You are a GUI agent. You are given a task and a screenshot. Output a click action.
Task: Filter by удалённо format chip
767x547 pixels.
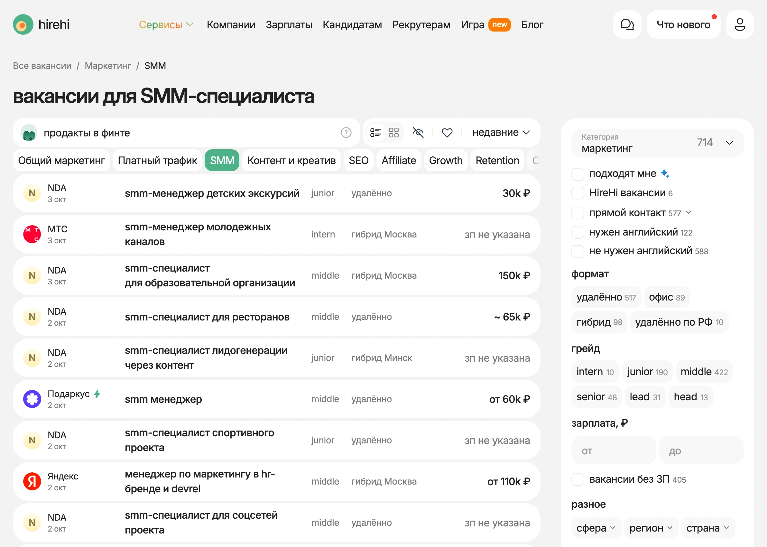606,297
